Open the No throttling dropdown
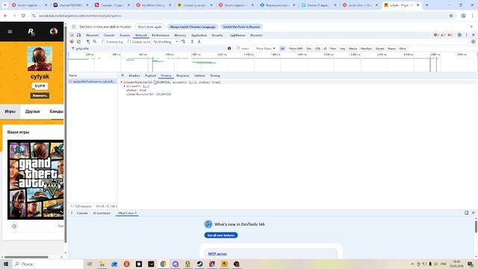The width and height of the screenshot is (478, 269). click(166, 42)
